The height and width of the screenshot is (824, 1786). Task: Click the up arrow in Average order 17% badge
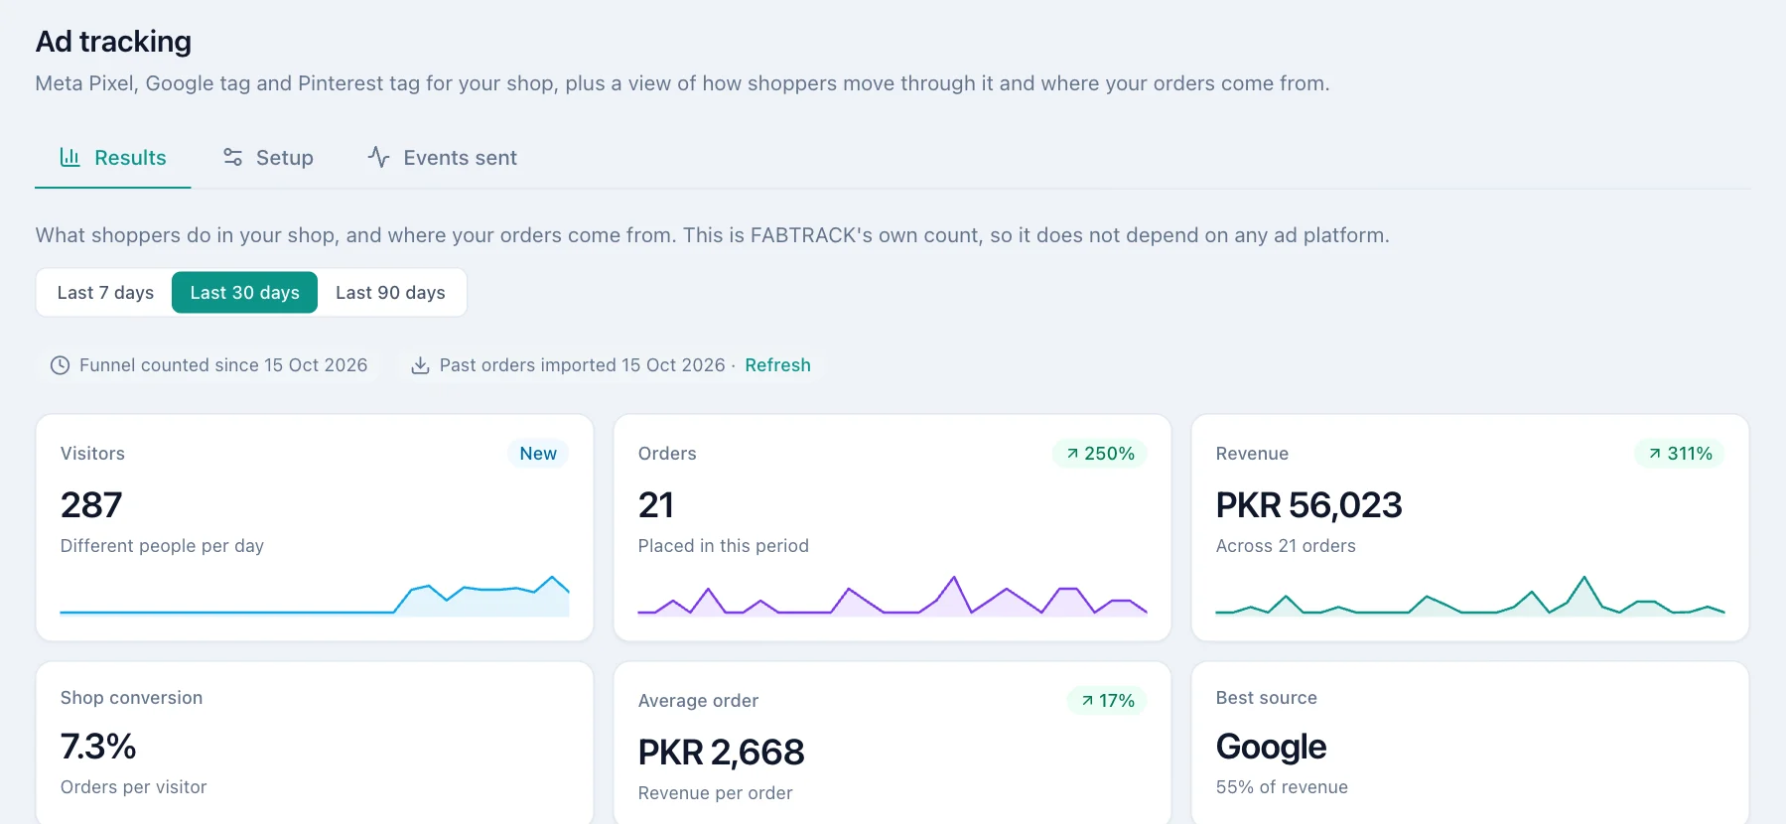pyautogui.click(x=1087, y=701)
